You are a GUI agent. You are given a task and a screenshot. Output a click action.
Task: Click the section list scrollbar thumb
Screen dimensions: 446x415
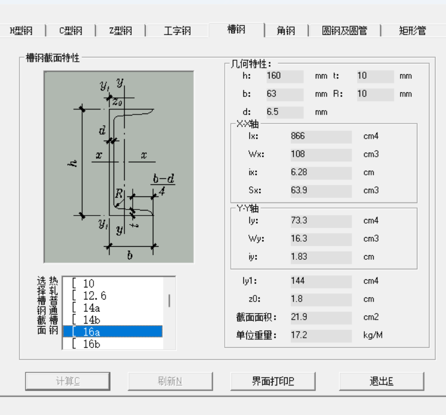169,300
